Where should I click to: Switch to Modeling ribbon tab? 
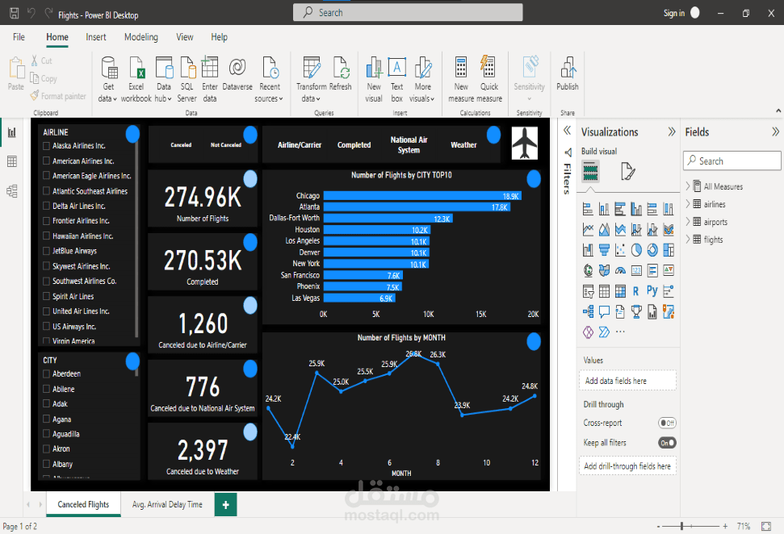(x=141, y=37)
